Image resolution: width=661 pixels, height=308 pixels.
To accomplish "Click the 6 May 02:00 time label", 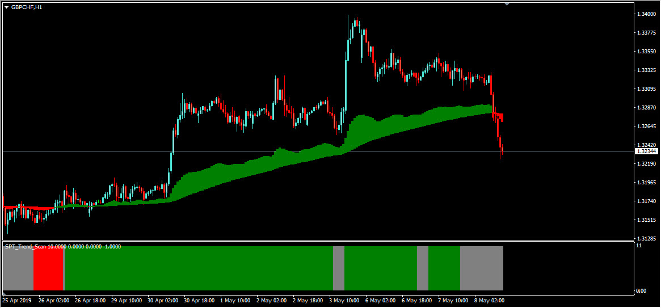I will (380, 301).
